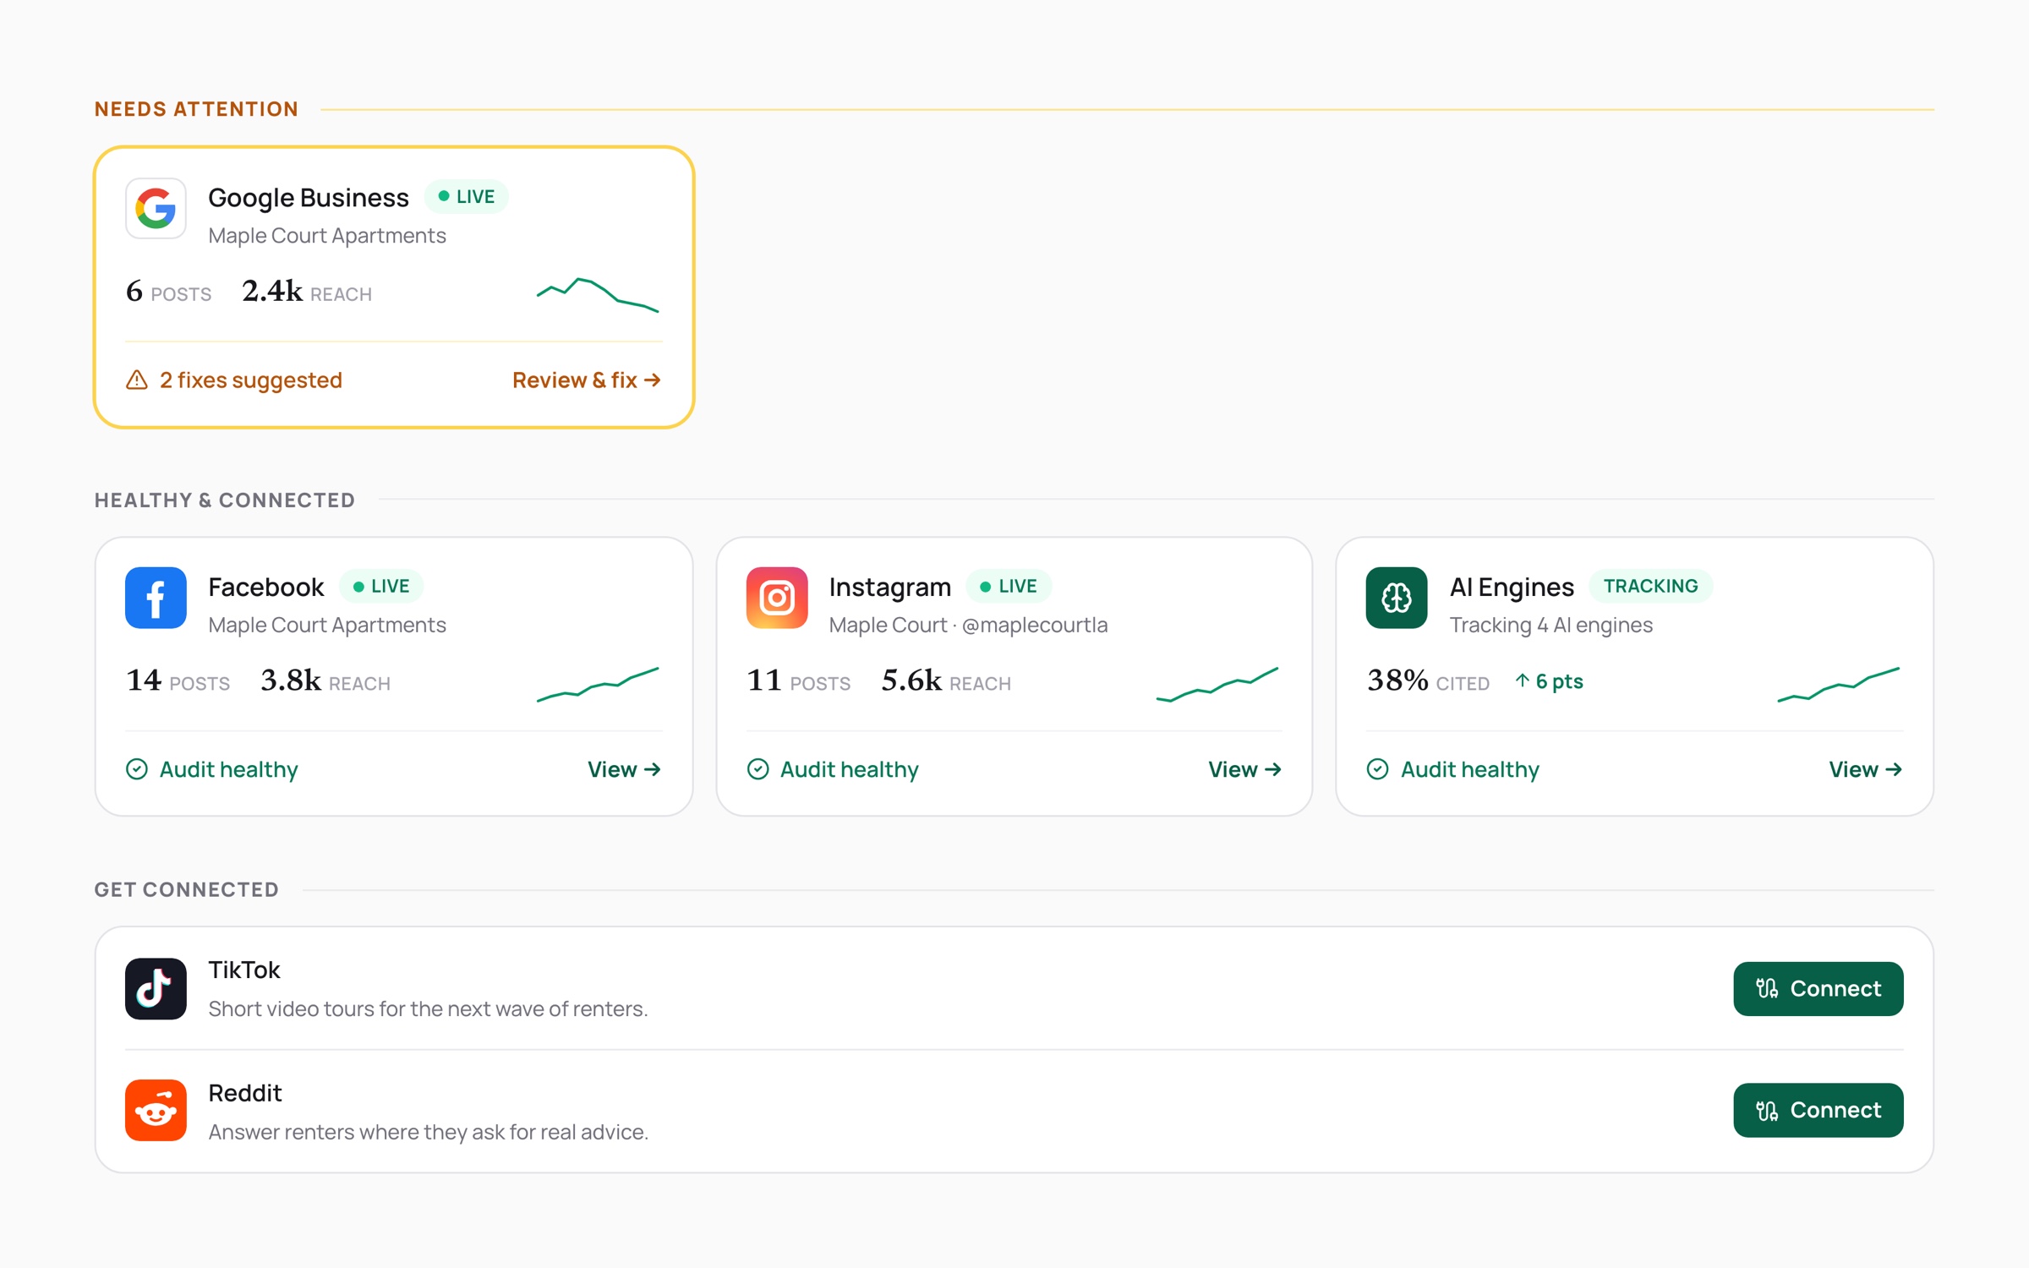Click the '2.4k' reach value on Google Business

(272, 291)
